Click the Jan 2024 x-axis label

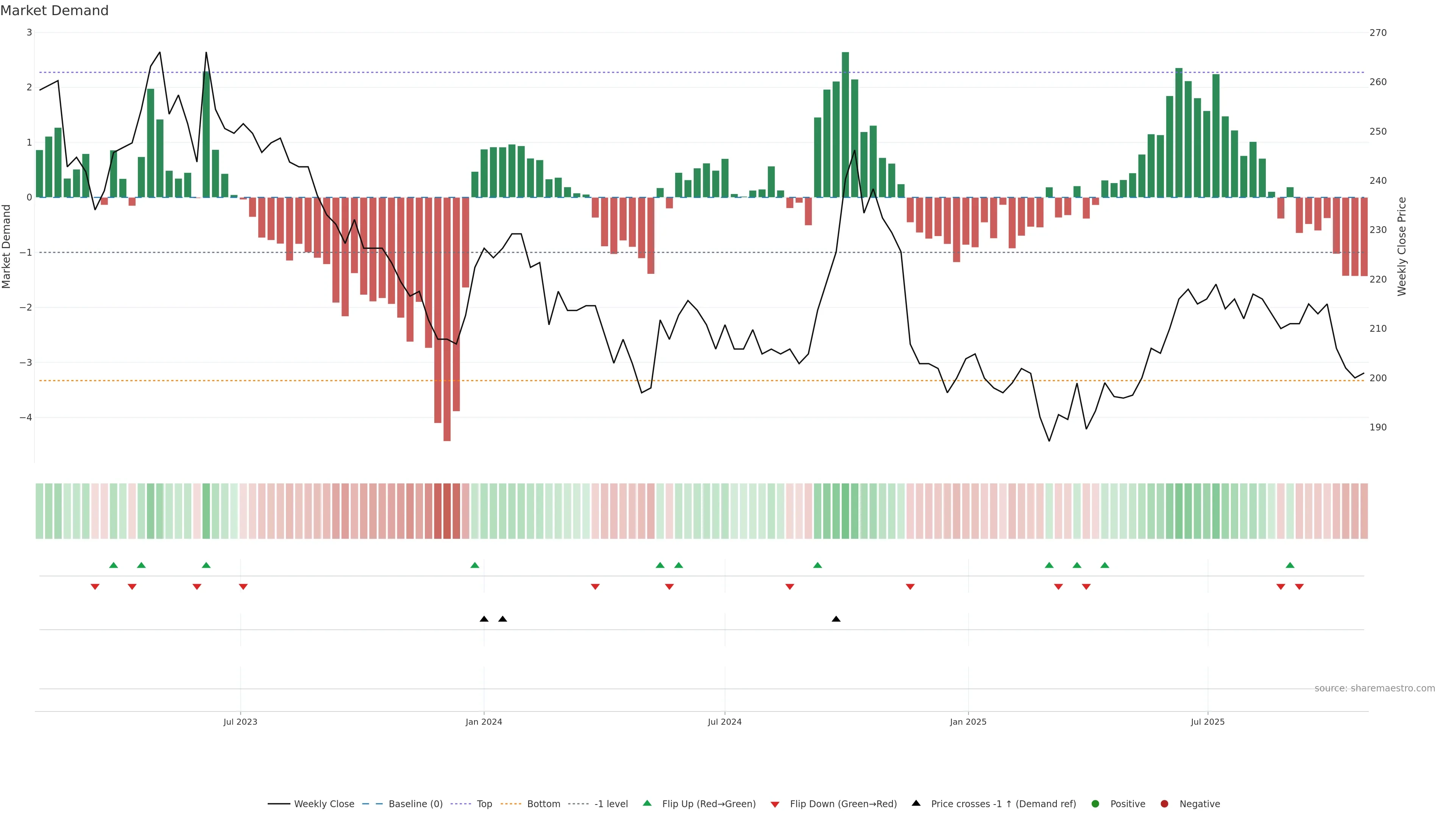(x=484, y=722)
